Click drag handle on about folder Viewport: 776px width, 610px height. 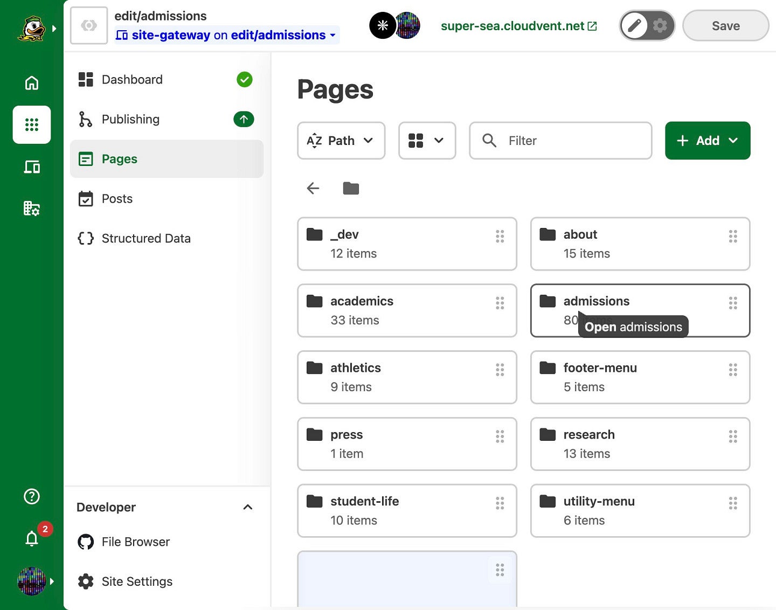coord(733,236)
